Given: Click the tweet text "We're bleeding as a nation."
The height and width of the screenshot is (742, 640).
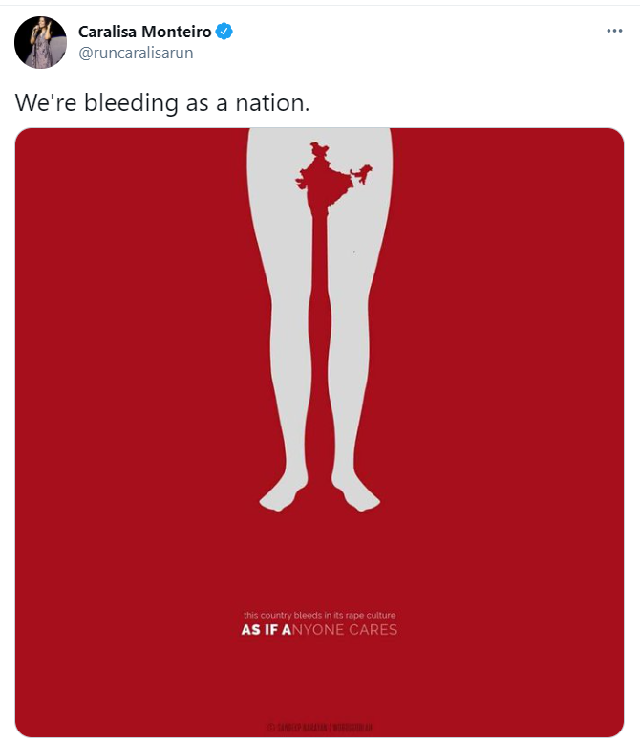Looking at the screenshot, I should tap(162, 102).
